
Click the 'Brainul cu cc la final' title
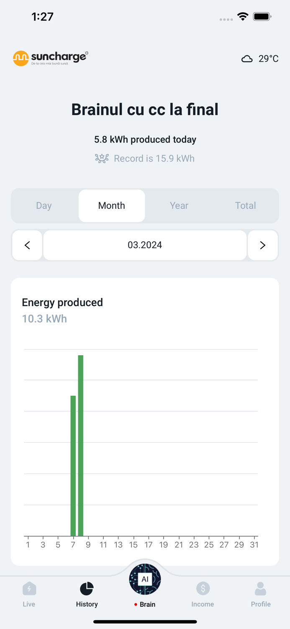pyautogui.click(x=145, y=109)
